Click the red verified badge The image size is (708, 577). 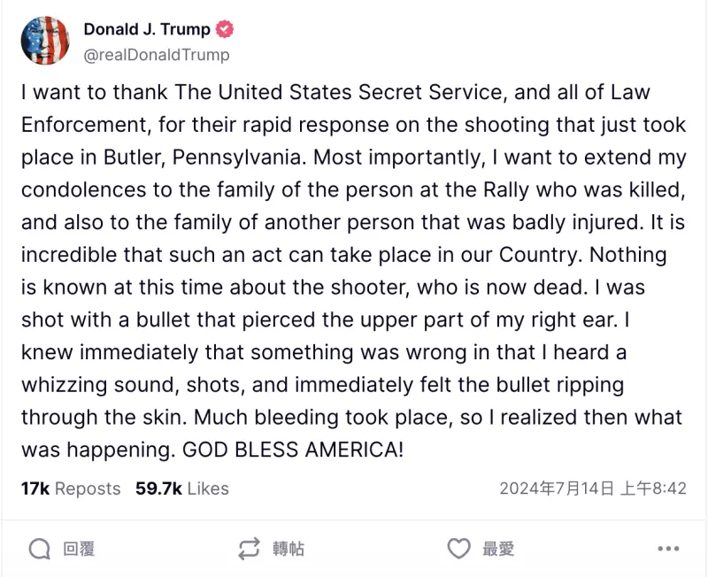pyautogui.click(x=226, y=29)
